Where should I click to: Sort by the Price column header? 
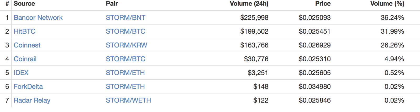323,4
